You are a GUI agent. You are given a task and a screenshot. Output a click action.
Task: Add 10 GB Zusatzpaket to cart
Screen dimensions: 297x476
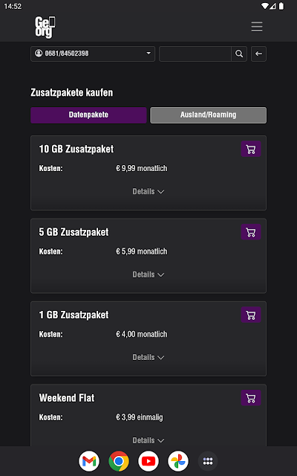coord(251,149)
